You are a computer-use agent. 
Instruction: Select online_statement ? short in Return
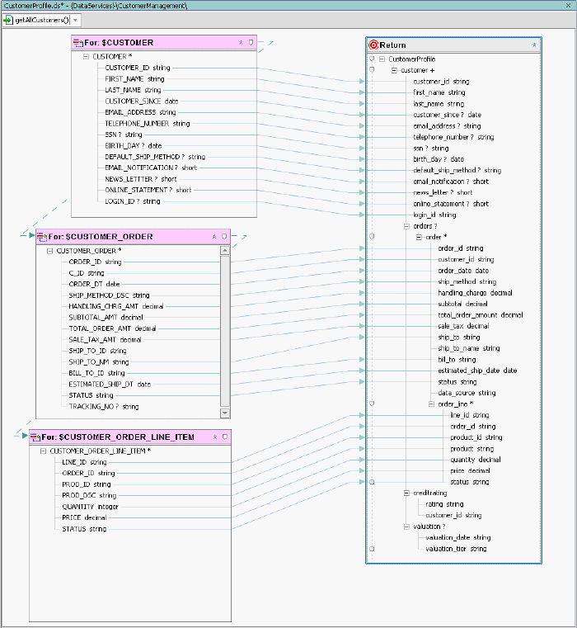tap(451, 204)
